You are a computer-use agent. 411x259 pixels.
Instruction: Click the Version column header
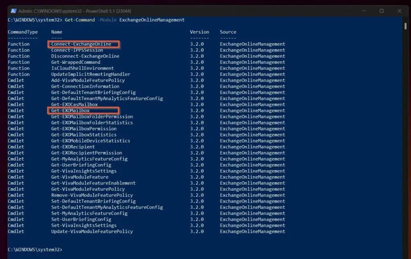(199, 32)
